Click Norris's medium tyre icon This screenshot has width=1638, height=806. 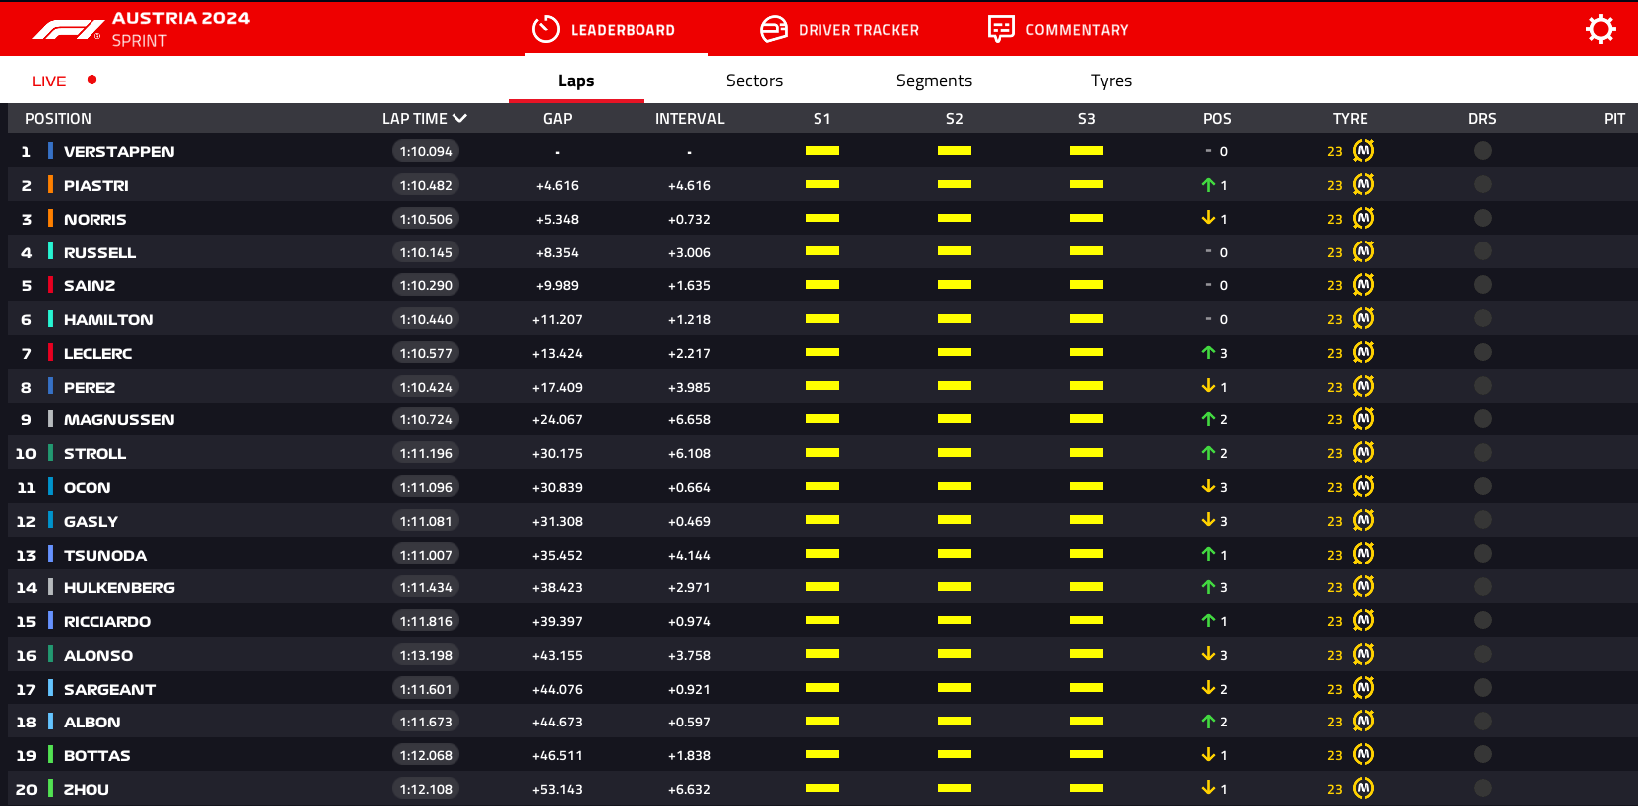click(x=1364, y=219)
